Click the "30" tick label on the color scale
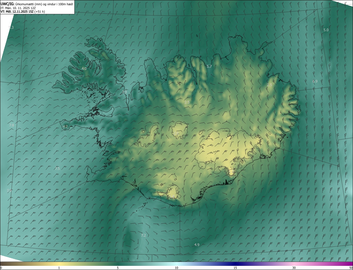Screen dimensions: 353x270 click(x=294, y=268)
